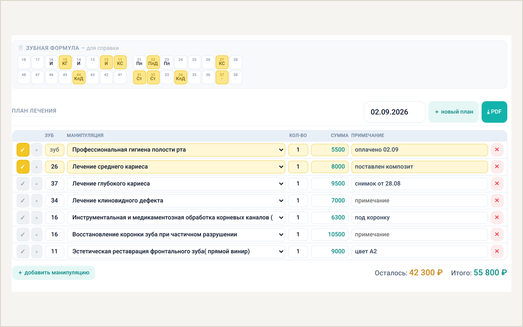
Task: Click the date field 02.09.2026
Action: [395, 112]
